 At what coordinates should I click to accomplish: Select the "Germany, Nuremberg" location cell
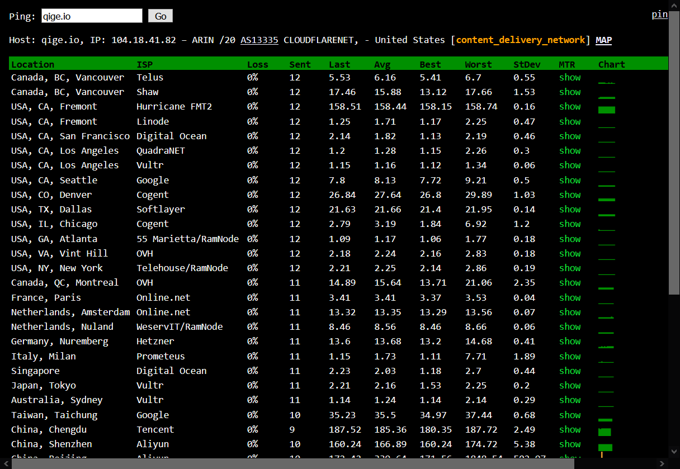pyautogui.click(x=60, y=341)
